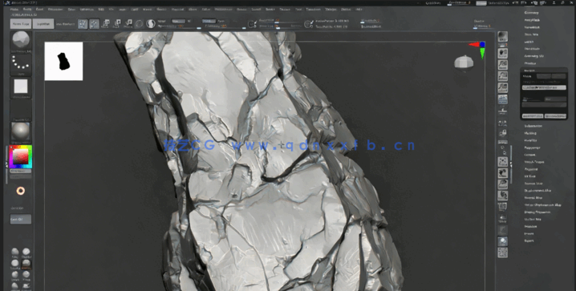Viewport: 576px width, 291px height.
Task: Click the Zoom3D icon on right shelf
Action: (x=502, y=184)
